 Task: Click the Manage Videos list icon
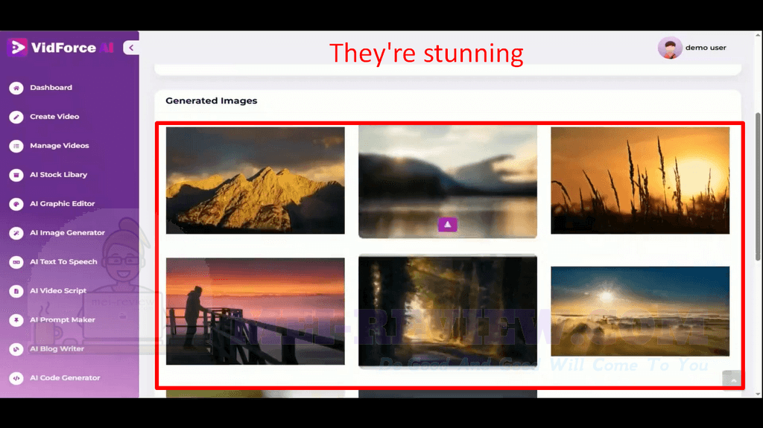click(16, 146)
